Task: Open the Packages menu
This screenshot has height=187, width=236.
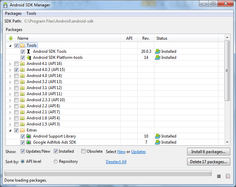Action: point(13,13)
